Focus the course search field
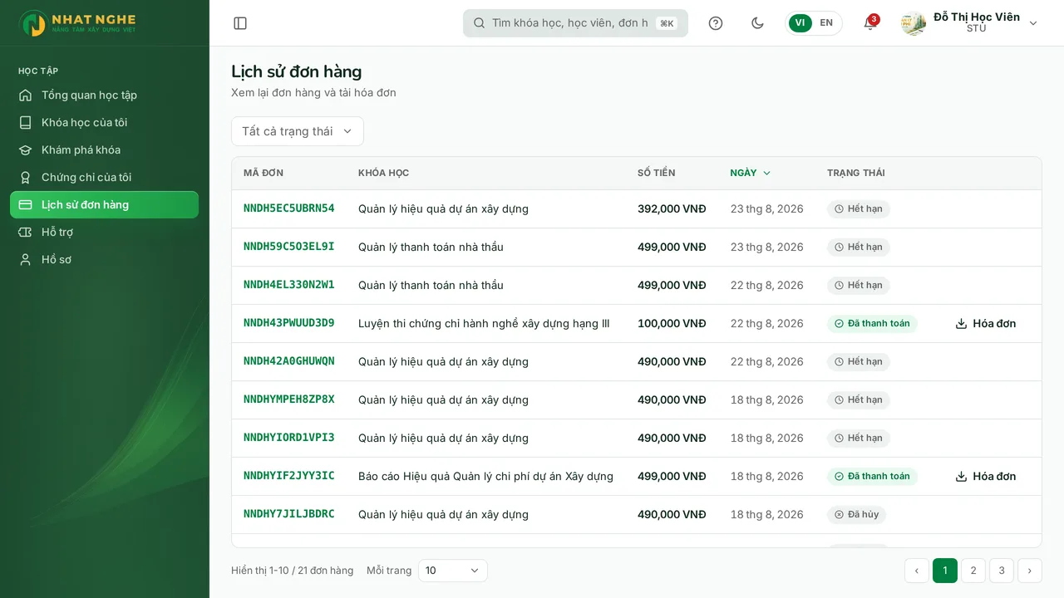This screenshot has height=598, width=1064. pyautogui.click(x=575, y=23)
